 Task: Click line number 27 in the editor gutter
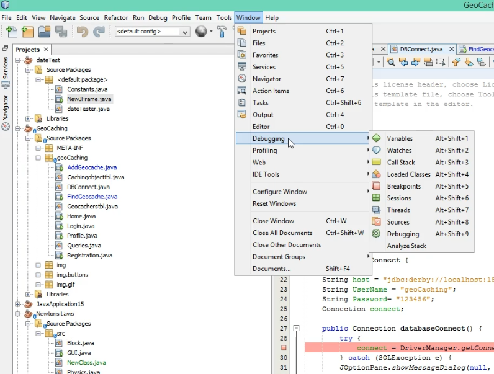click(x=284, y=328)
